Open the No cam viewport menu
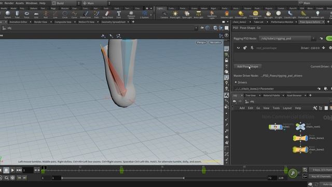 [215, 43]
